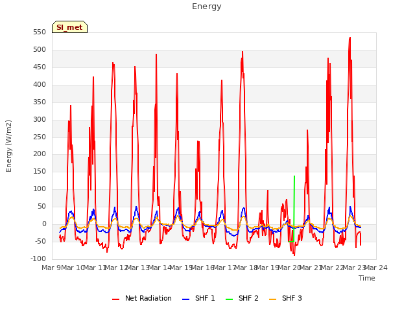This screenshot has height=311, width=415.
Task: Click the 500 y-axis tick label
Action: pos(40,50)
